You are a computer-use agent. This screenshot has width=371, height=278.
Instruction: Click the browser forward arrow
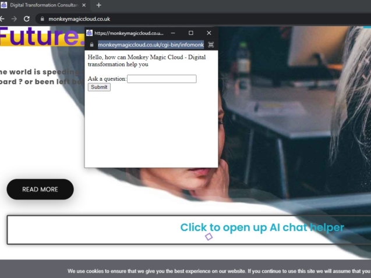coord(14,19)
